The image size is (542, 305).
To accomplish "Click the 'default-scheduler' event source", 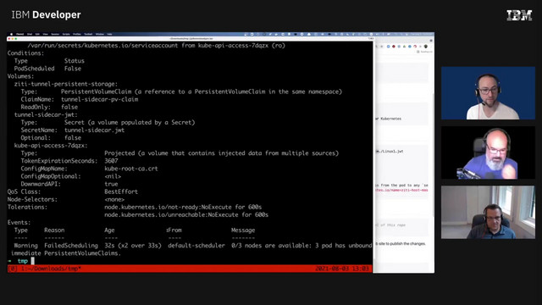I will coord(196,246).
